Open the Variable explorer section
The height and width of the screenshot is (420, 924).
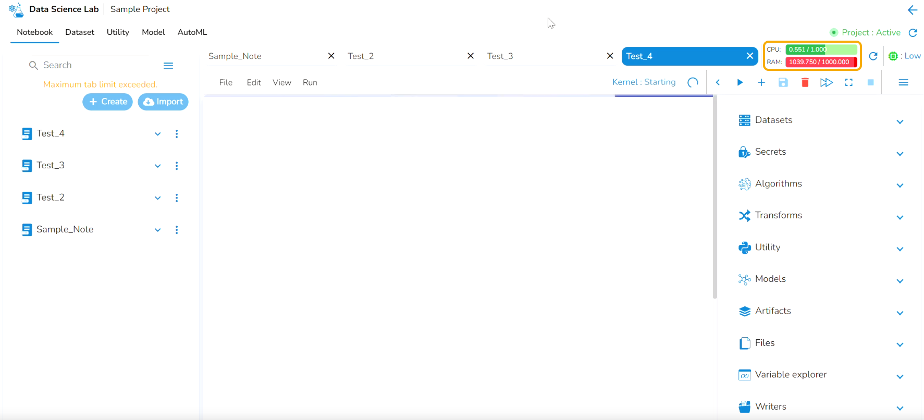900,377
